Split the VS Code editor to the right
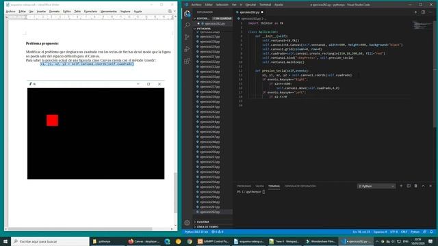Image resolution: width=438 pixels, height=246 pixels. [x=423, y=12]
